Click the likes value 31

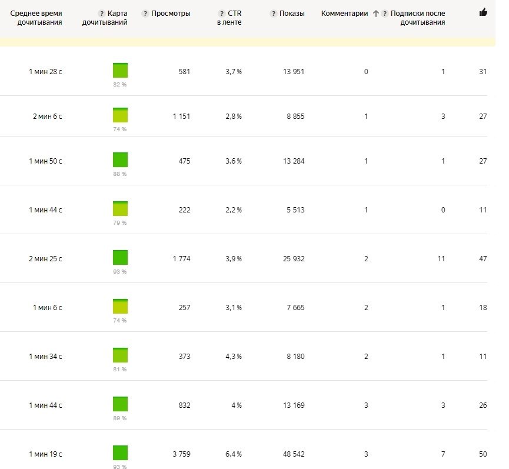(x=483, y=72)
